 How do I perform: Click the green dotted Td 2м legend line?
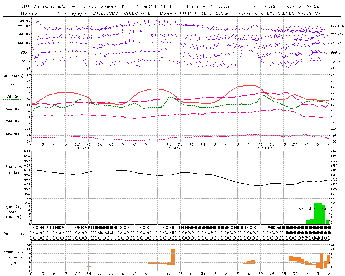[12, 100]
